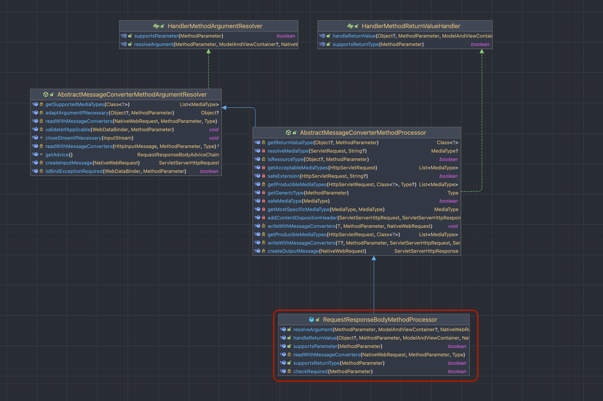Viewport: 603px width, 401px height.
Task: Click the interface icon beside HandlerMethodReturnValueHandler title
Action: pos(350,26)
